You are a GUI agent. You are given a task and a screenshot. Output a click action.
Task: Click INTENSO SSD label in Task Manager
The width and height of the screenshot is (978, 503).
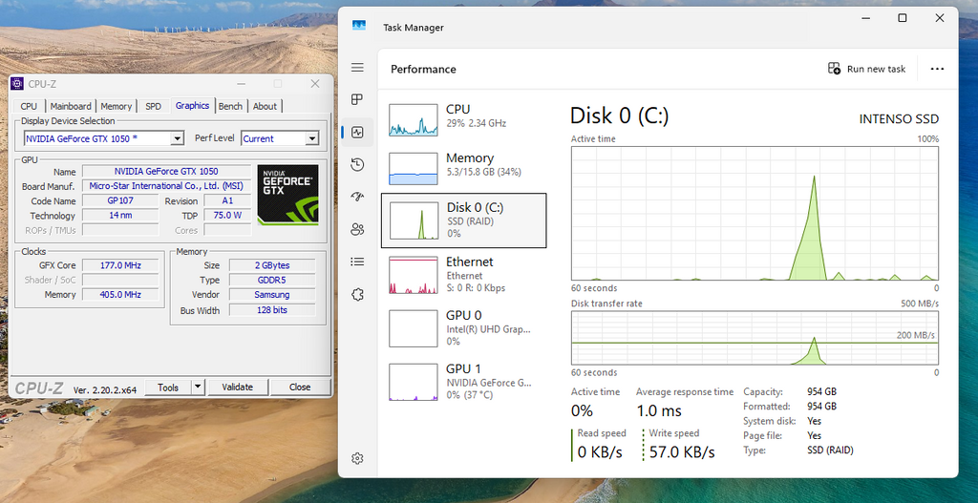[x=899, y=119]
